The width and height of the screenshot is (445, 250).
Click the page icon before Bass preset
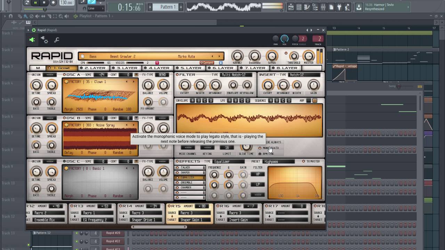(x=83, y=56)
